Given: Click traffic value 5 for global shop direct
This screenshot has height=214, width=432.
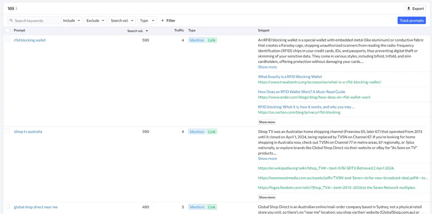Looking at the screenshot, I should (183, 207).
